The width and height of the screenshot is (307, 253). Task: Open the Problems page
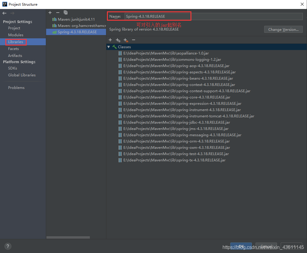point(16,88)
